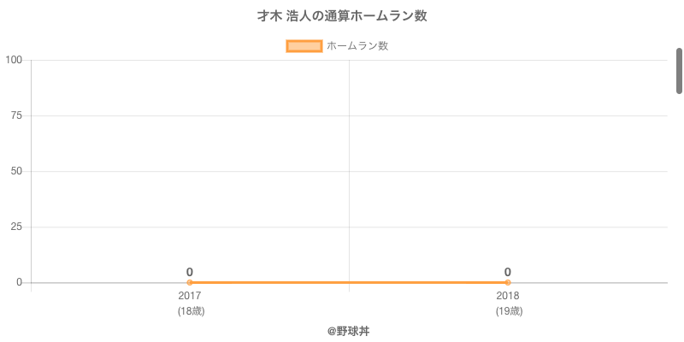Click the 100 y-axis tick label

(x=14, y=60)
